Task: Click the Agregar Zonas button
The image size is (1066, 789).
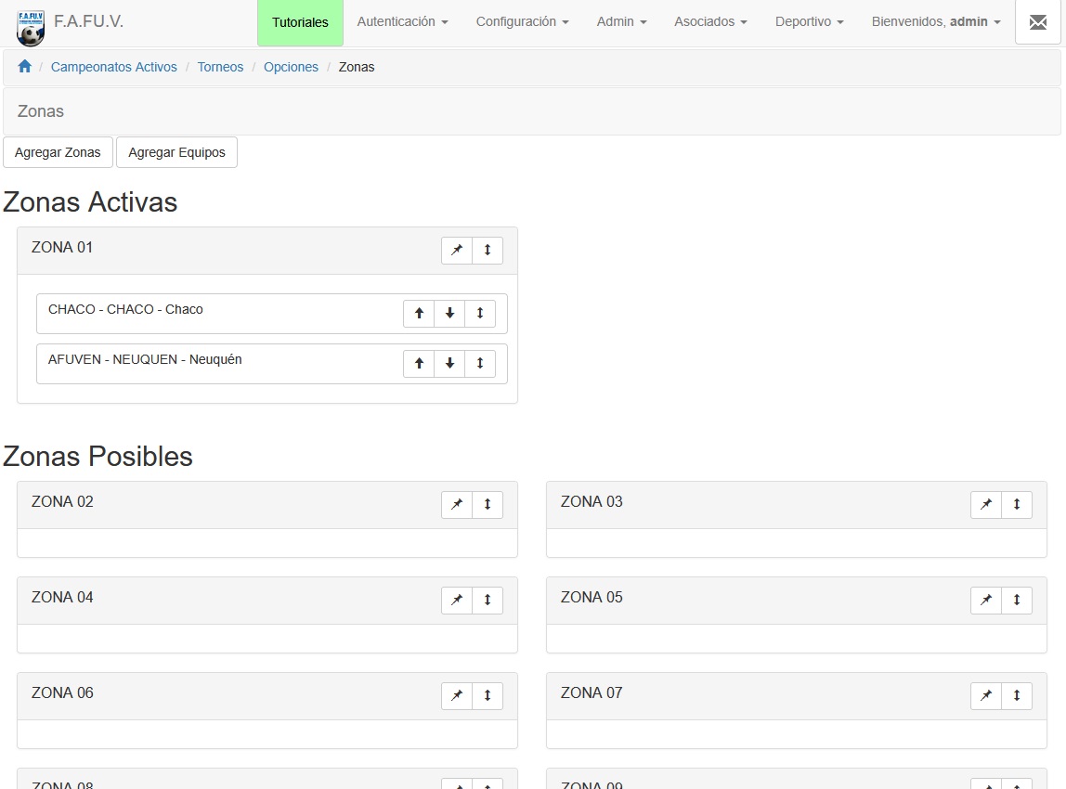Action: 58,151
